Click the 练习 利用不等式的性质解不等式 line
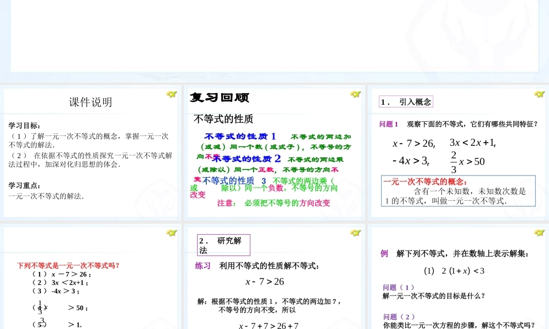This screenshot has height=329, width=549. (257, 266)
